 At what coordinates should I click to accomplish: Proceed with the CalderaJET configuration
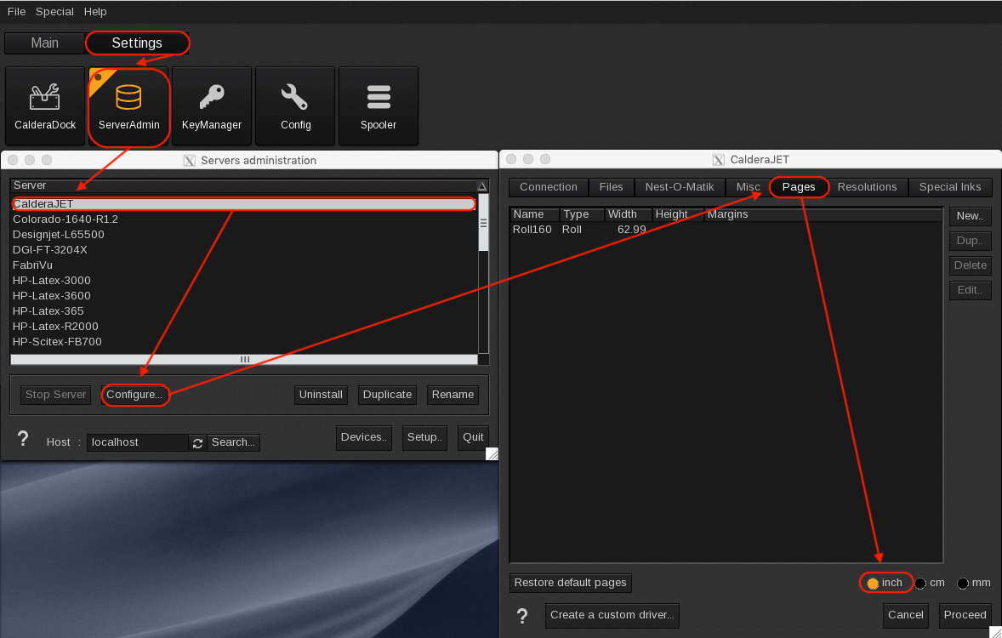965,615
